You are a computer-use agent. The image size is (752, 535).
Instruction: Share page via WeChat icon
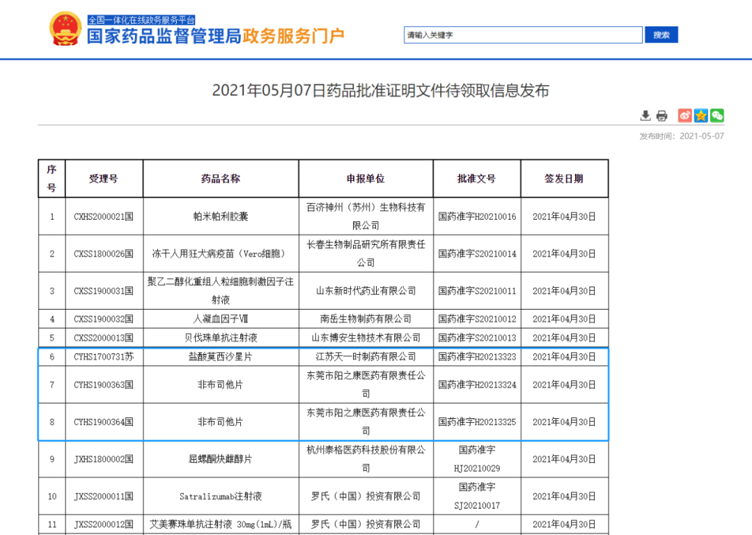pyautogui.click(x=716, y=115)
